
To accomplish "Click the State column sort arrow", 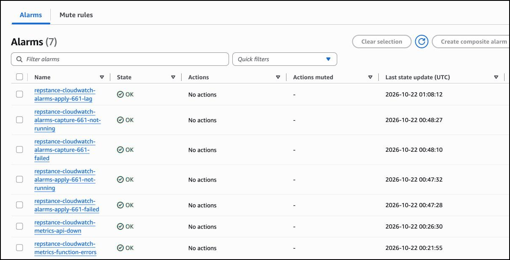I will pyautogui.click(x=173, y=77).
